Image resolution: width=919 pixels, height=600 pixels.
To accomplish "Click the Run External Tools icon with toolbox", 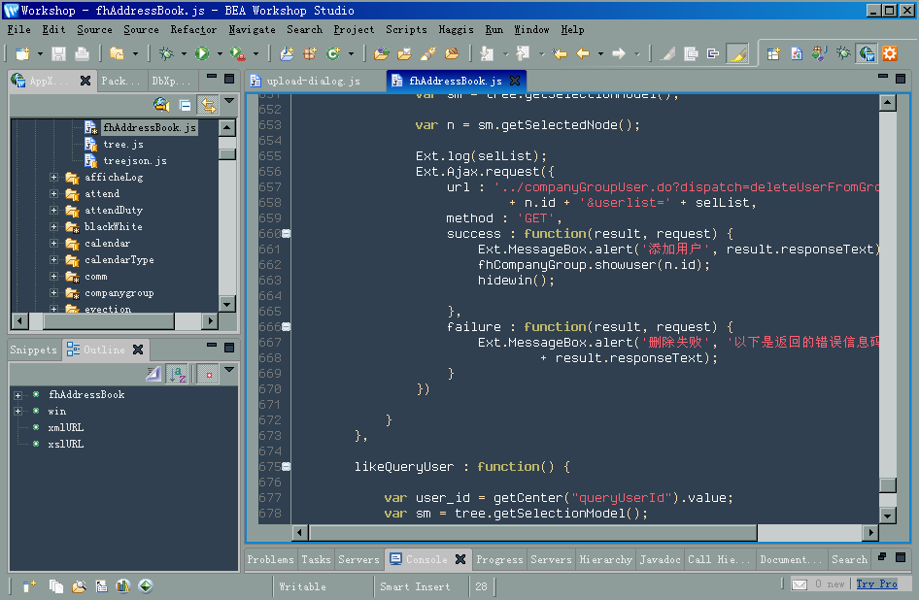I will (237, 54).
